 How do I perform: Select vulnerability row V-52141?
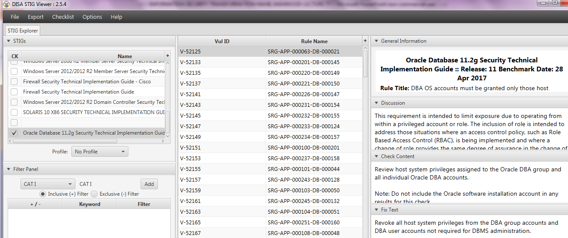pos(270,94)
